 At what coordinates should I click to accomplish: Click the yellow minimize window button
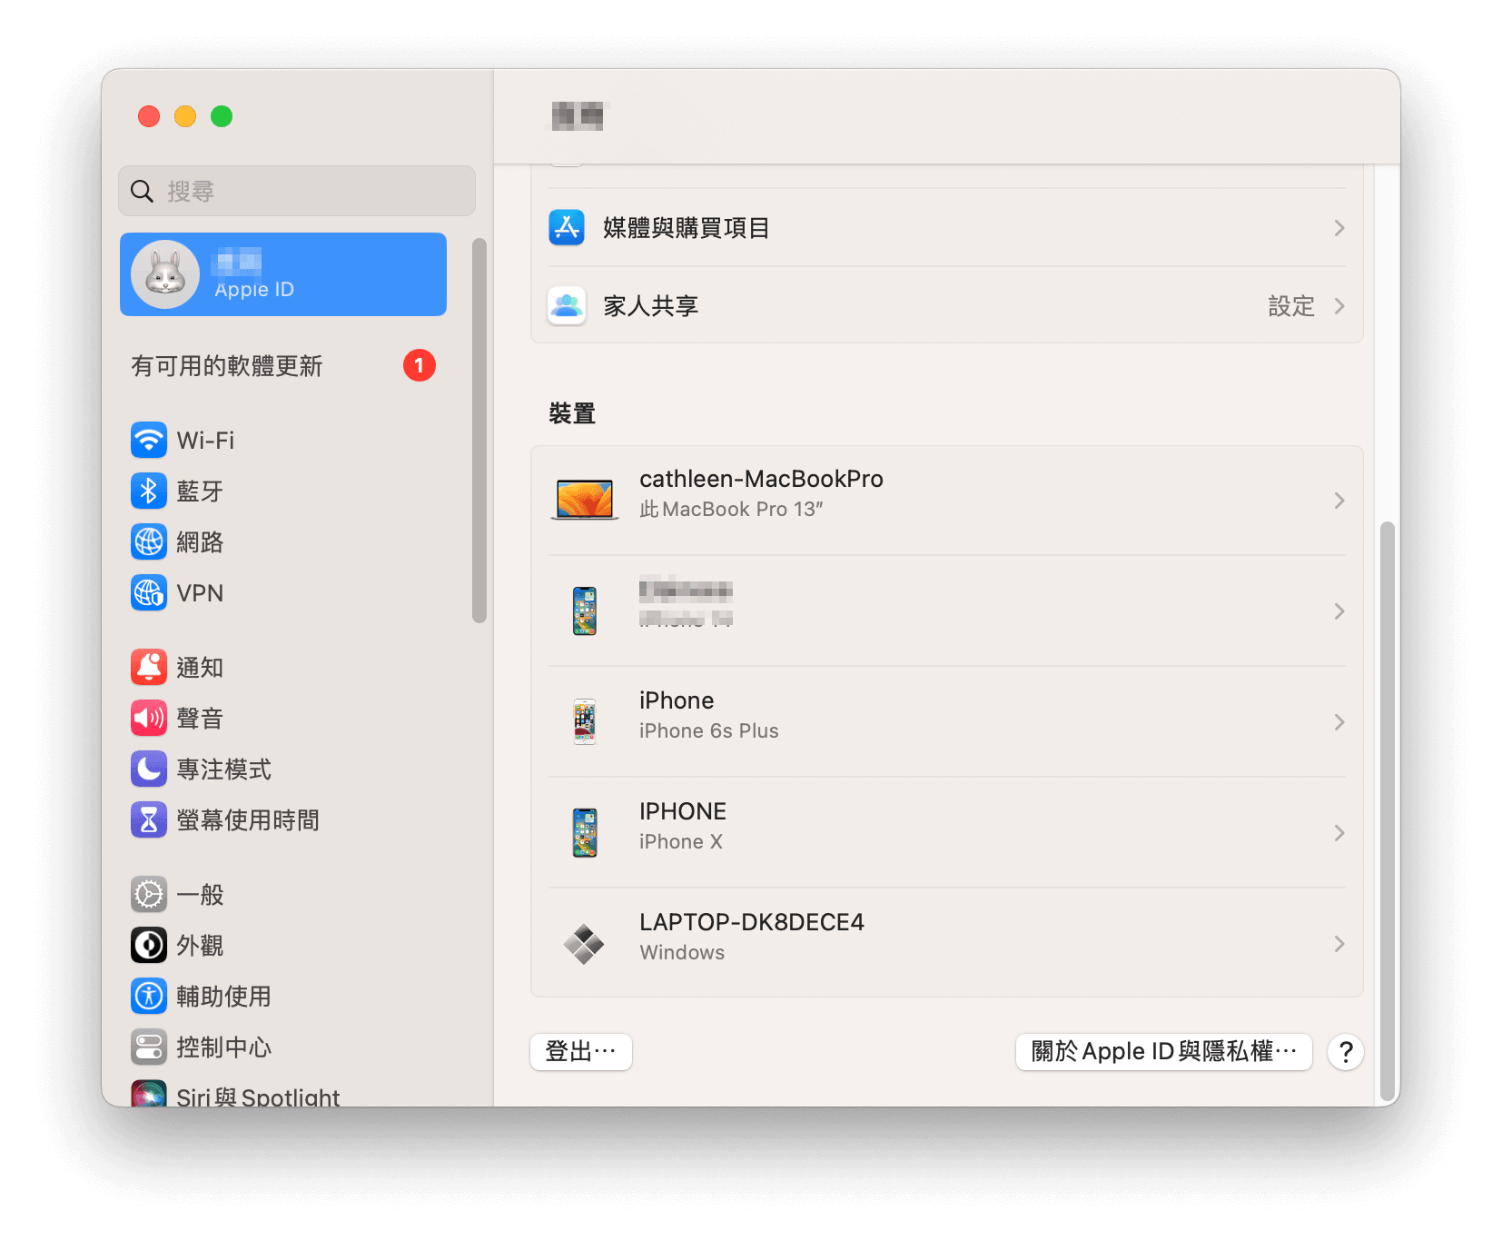(x=185, y=116)
